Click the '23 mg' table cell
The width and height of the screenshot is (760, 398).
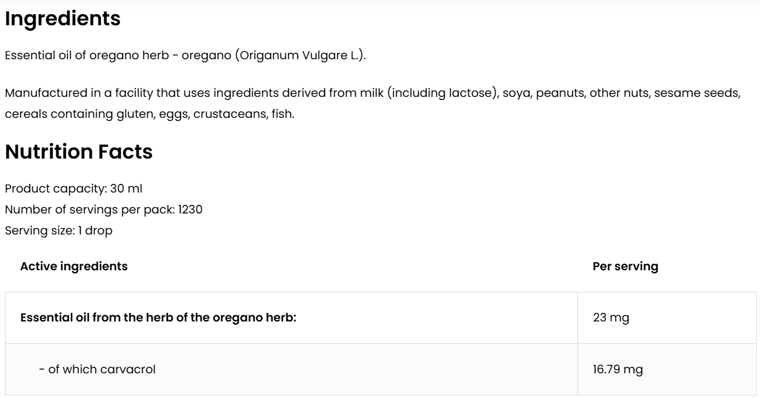[611, 318]
